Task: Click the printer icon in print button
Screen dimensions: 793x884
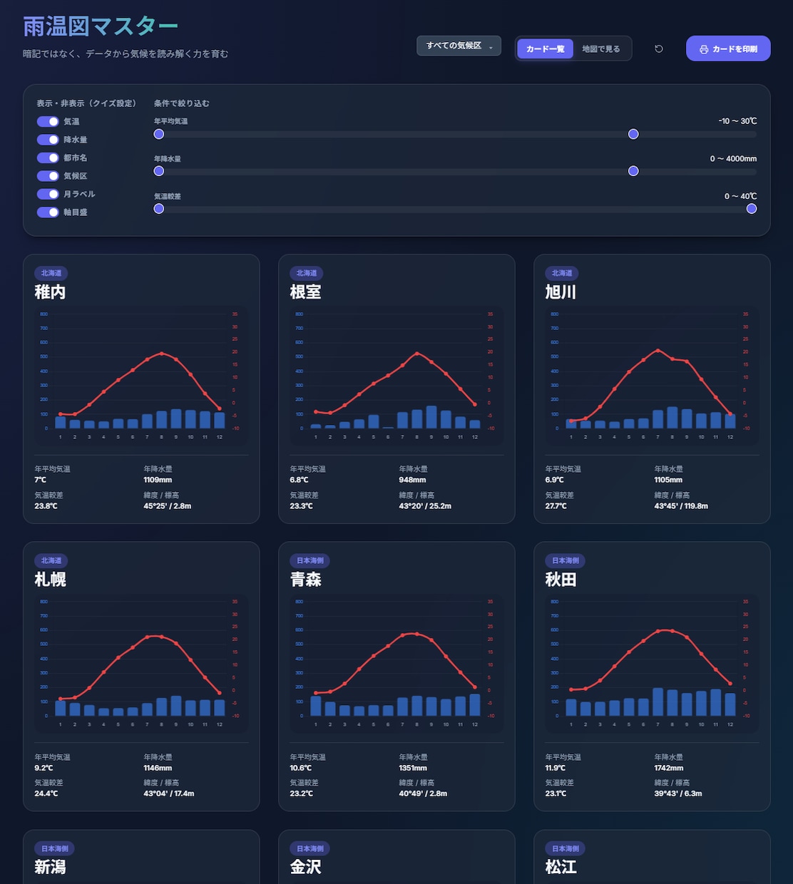Action: pyautogui.click(x=704, y=49)
